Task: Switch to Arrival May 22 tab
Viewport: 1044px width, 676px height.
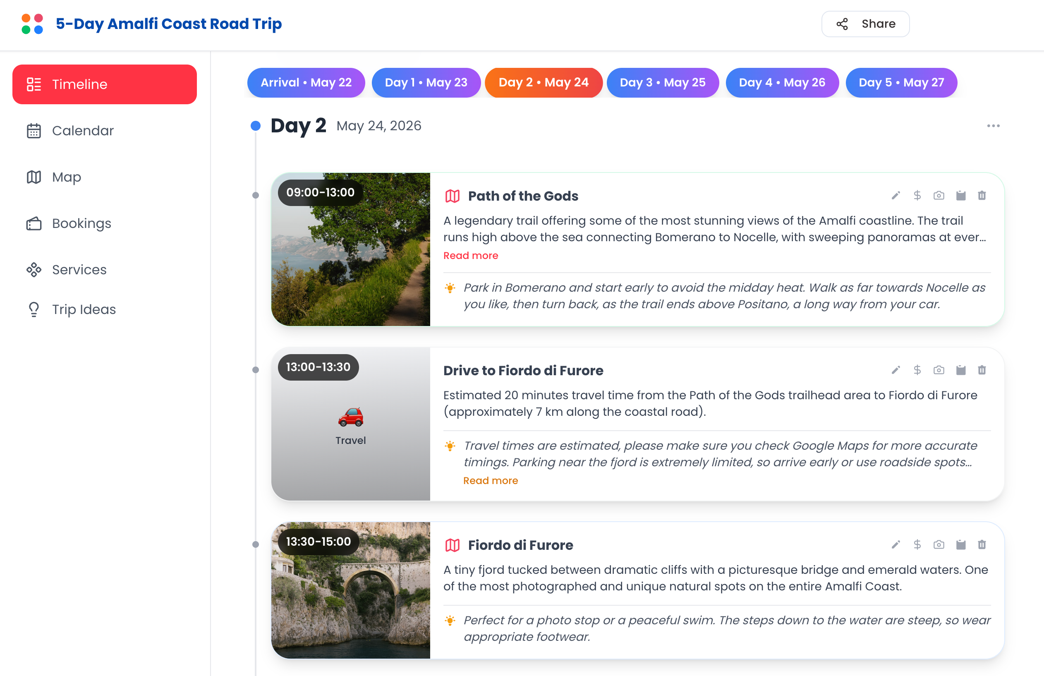Action: tap(306, 82)
